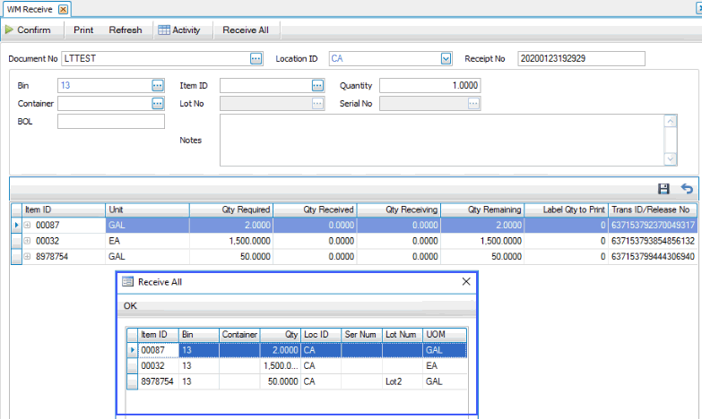Viewport: 702px width, 419px height.
Task: Open the Activity grid view
Action: [x=179, y=30]
